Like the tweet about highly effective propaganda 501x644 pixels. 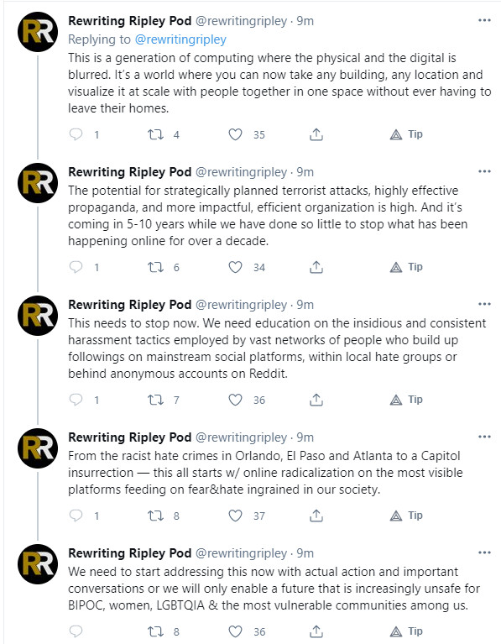click(x=235, y=267)
